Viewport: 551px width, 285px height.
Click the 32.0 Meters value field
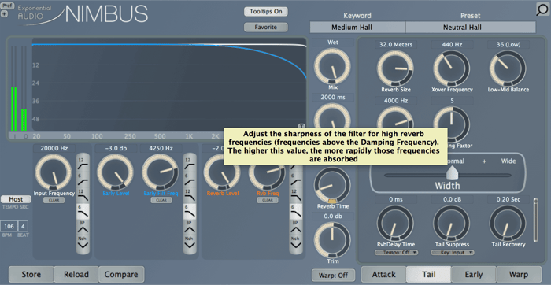pyautogui.click(x=395, y=44)
